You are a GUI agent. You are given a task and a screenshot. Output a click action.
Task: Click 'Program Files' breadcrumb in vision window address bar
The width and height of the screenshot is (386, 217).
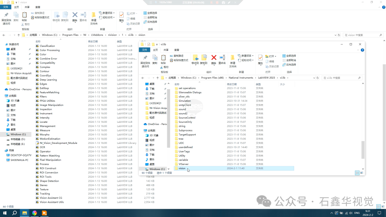click(70, 35)
